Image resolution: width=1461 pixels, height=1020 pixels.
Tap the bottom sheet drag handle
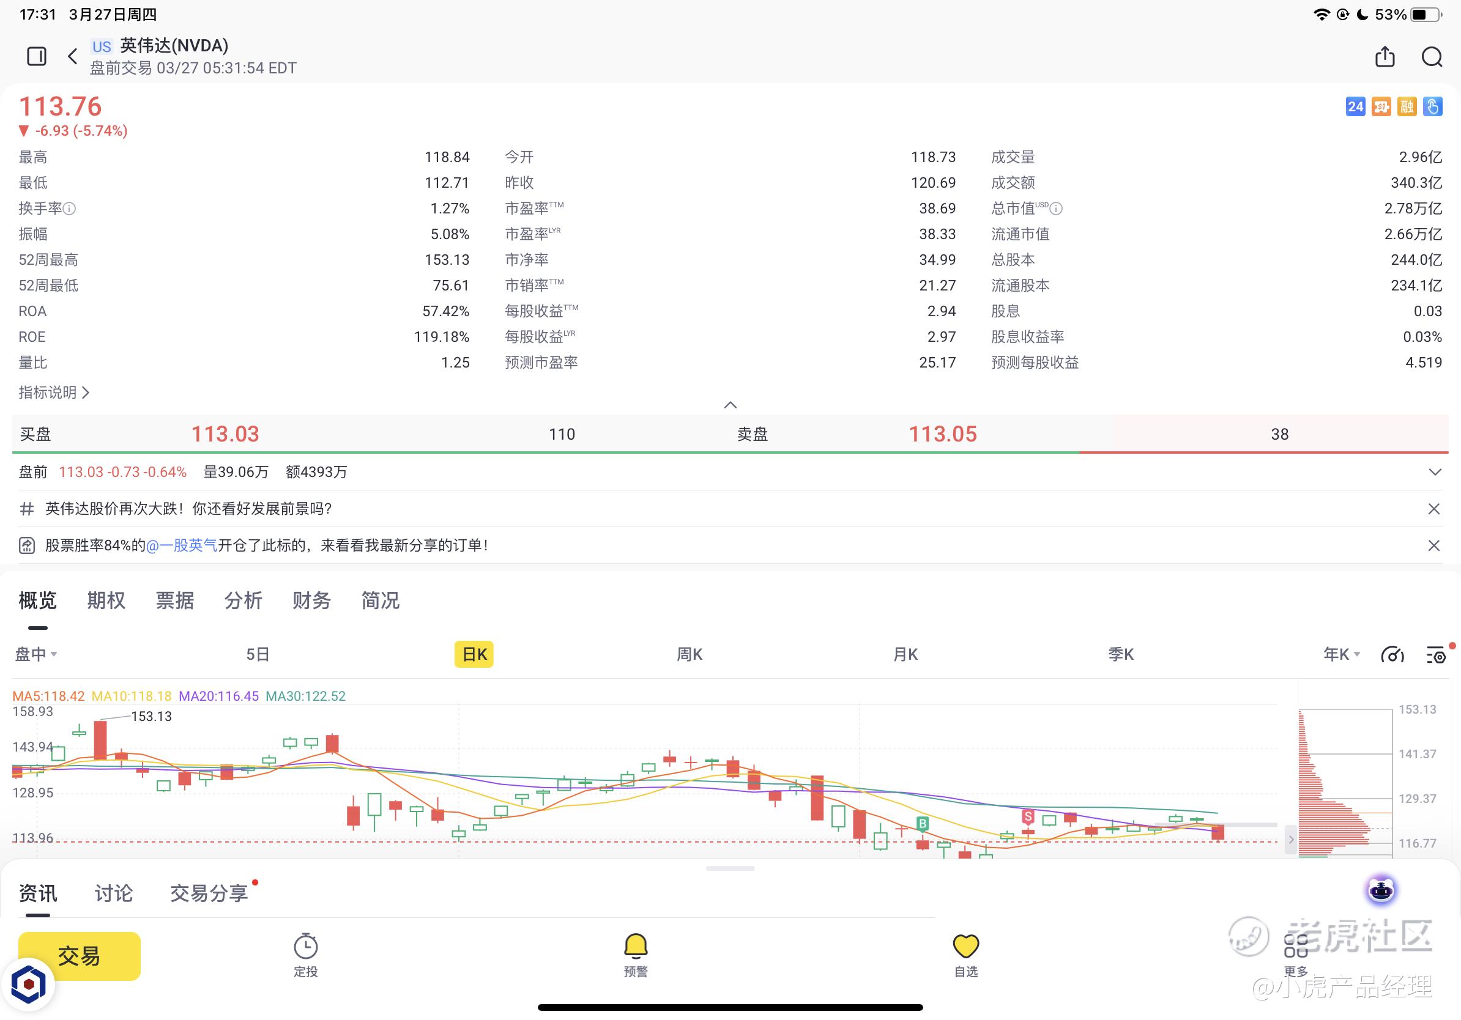(730, 868)
